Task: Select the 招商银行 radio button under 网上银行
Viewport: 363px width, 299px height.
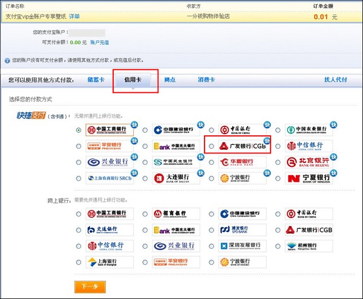Action: [x=145, y=214]
